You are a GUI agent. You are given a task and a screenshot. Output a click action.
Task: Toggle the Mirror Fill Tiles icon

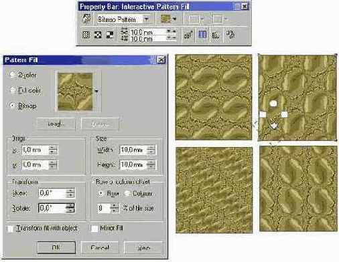pyautogui.click(x=202, y=35)
